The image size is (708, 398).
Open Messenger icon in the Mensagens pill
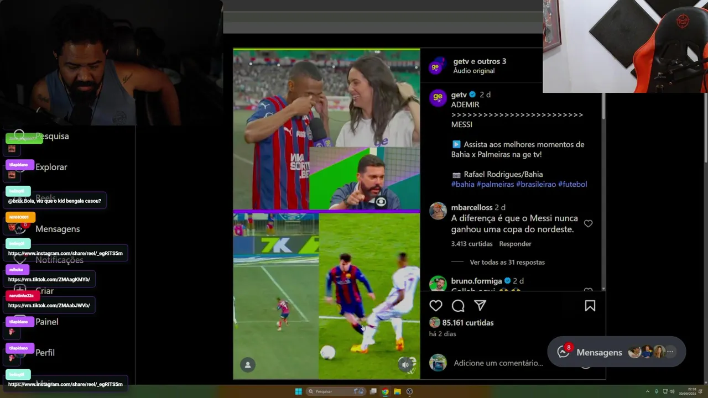(563, 352)
